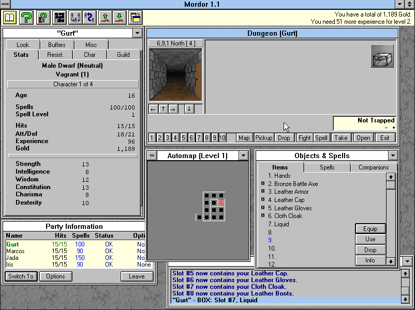
Task: Click the Leave button in Party Information
Action: click(x=137, y=276)
